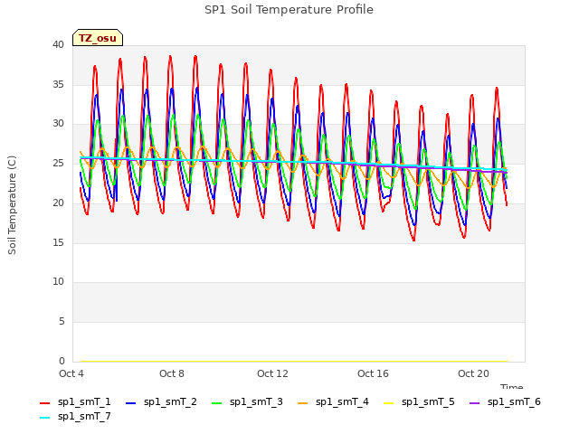
Task: Toggle the sp1_smT_6 legend entry
Action: point(505,401)
